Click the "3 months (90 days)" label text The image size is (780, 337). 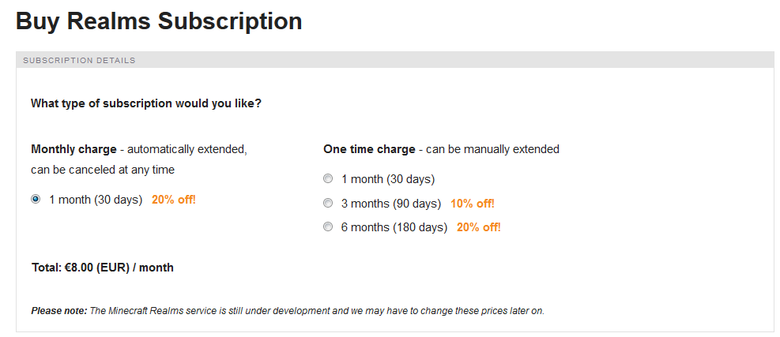coord(391,204)
